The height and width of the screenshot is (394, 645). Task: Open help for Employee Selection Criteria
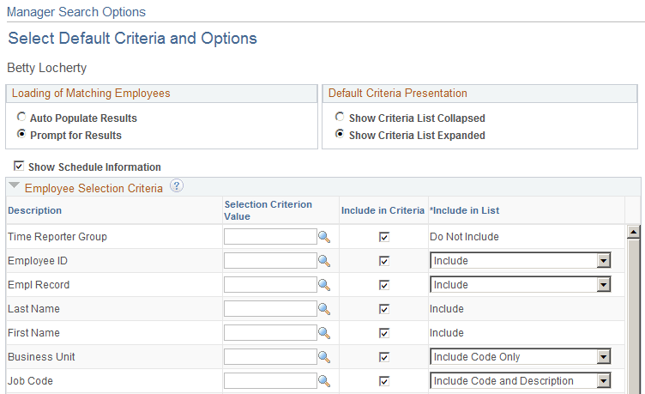tap(177, 186)
